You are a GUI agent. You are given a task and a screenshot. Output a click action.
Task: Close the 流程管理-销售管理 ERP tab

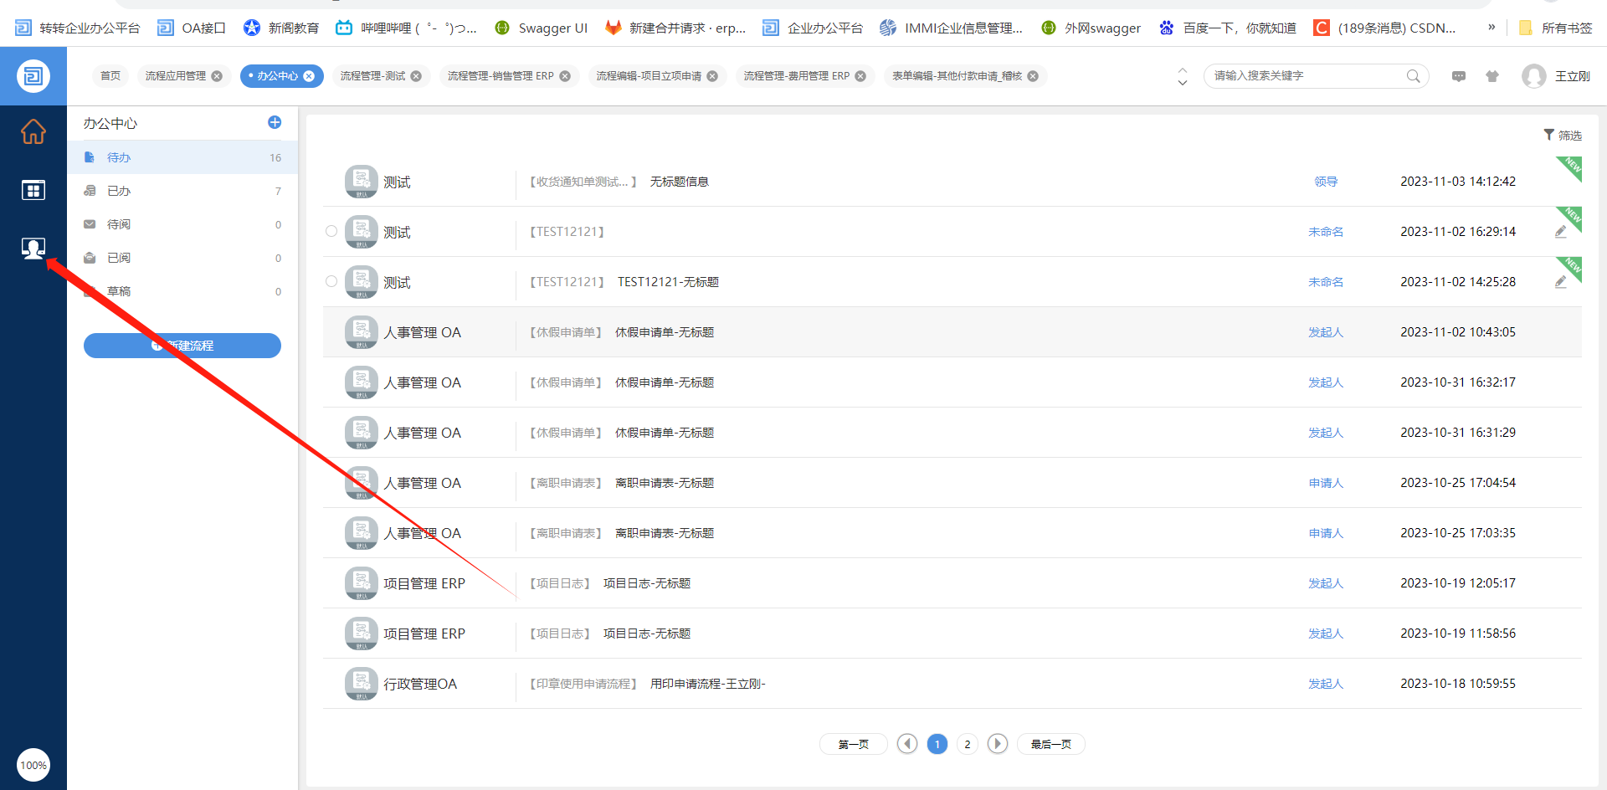(565, 76)
